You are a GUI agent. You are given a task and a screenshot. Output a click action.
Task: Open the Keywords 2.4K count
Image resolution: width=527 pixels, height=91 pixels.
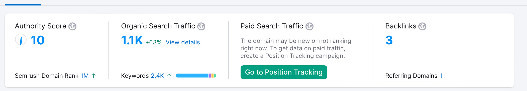tap(157, 76)
